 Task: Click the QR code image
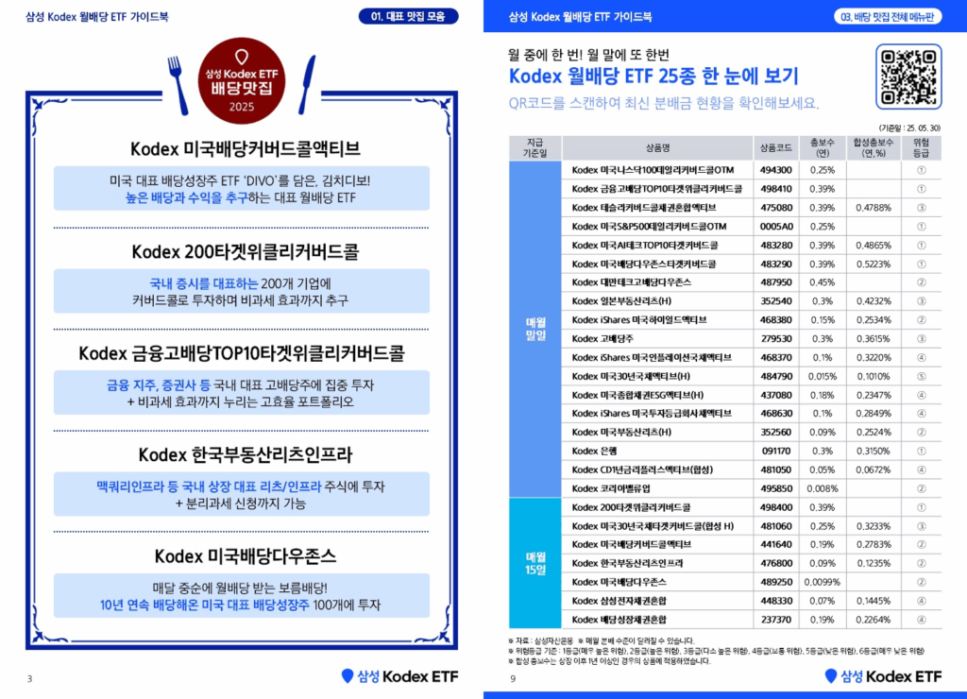(908, 77)
